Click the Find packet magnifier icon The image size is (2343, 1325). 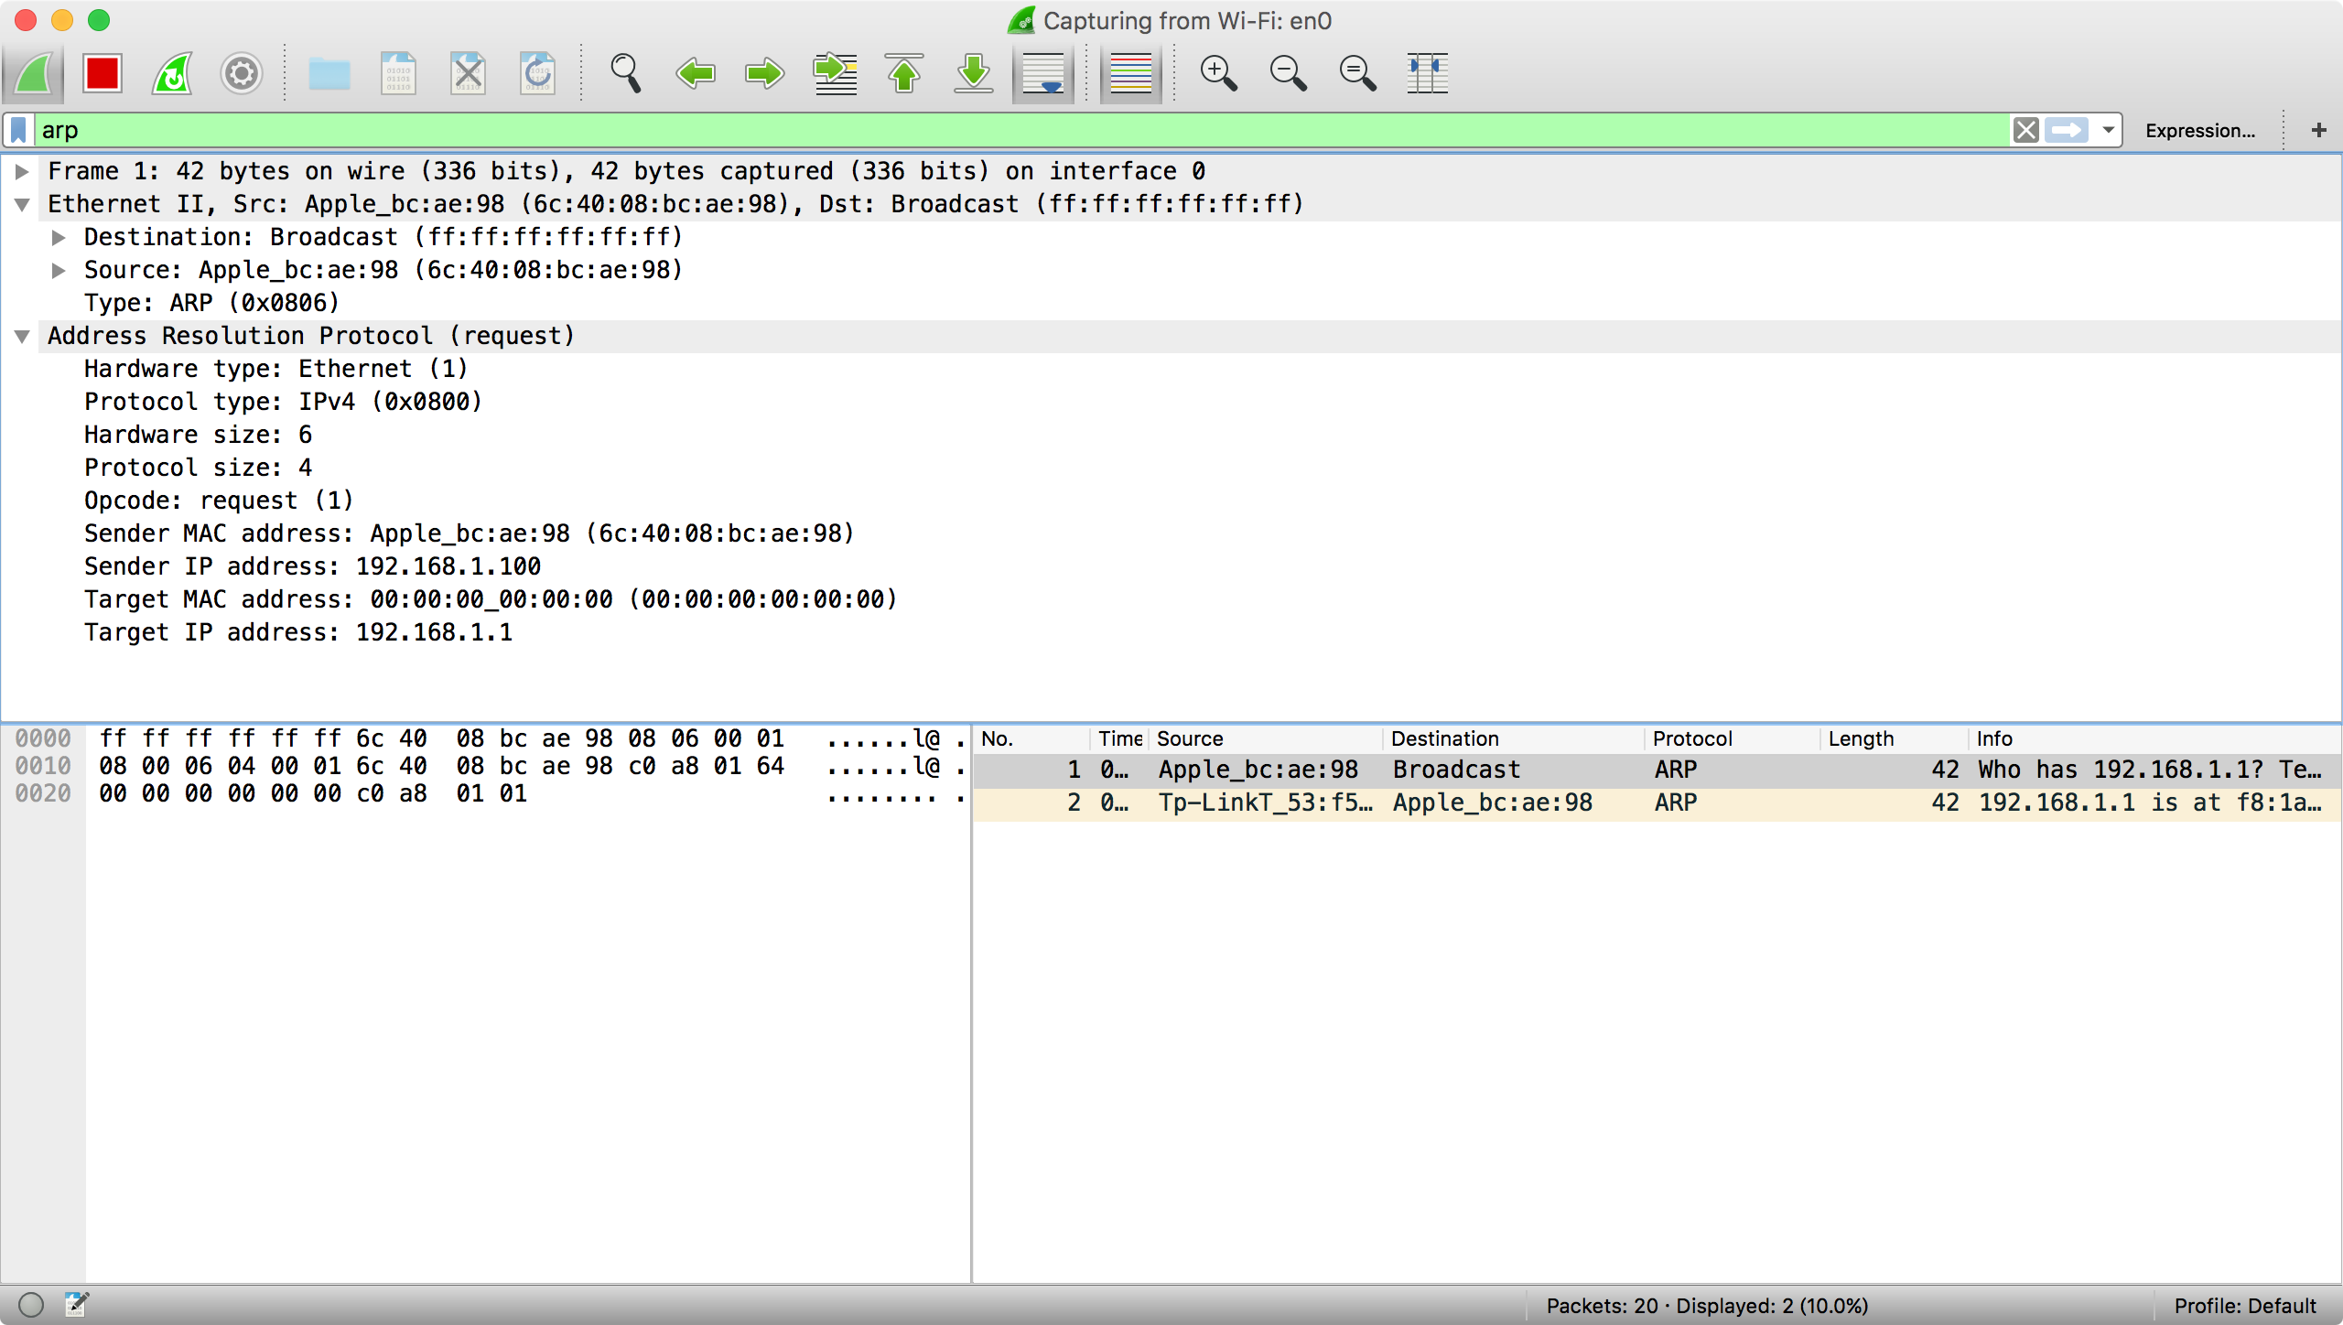(x=626, y=73)
